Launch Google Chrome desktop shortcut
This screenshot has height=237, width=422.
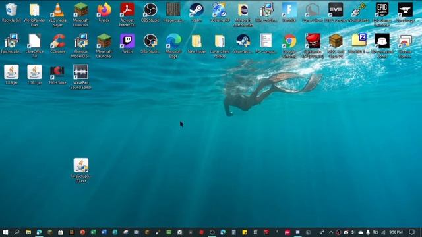point(289,46)
